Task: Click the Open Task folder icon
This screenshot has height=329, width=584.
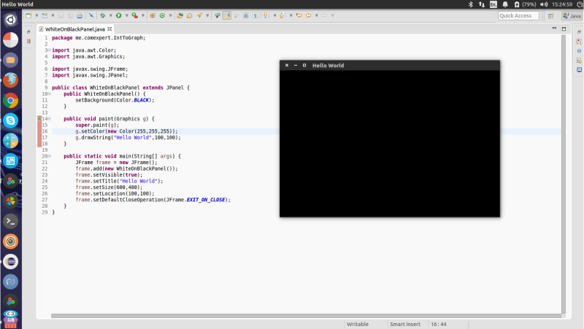Action: [190, 15]
